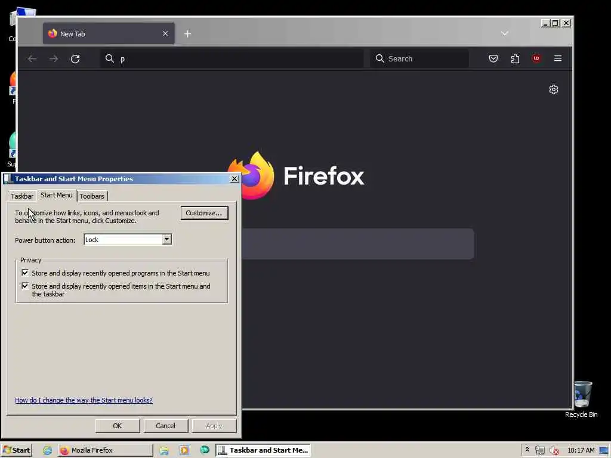Click the uBlock Origin icon
Viewport: 611px width, 458px height.
click(x=536, y=58)
